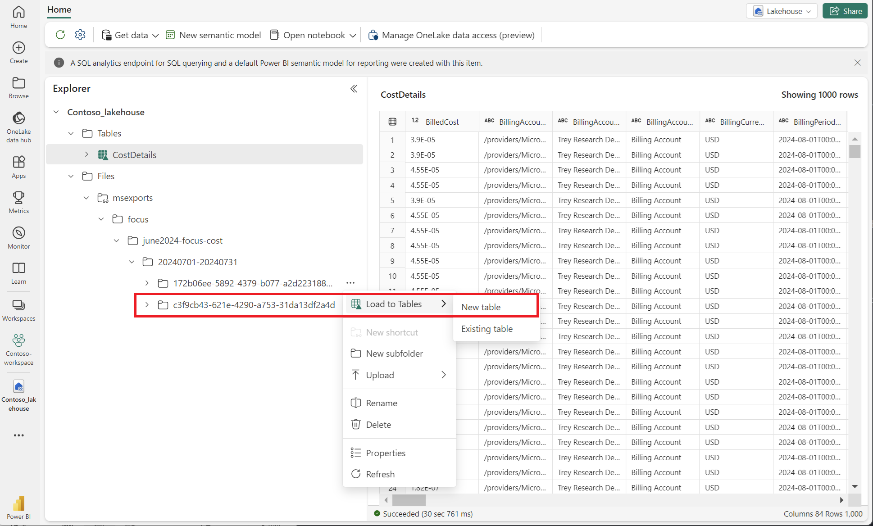The image size is (873, 526).
Task: Click the Power BI icon at bottom
Action: [18, 508]
